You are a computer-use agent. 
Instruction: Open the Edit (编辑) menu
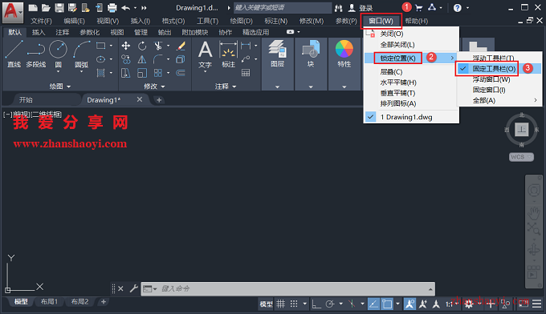tap(74, 21)
